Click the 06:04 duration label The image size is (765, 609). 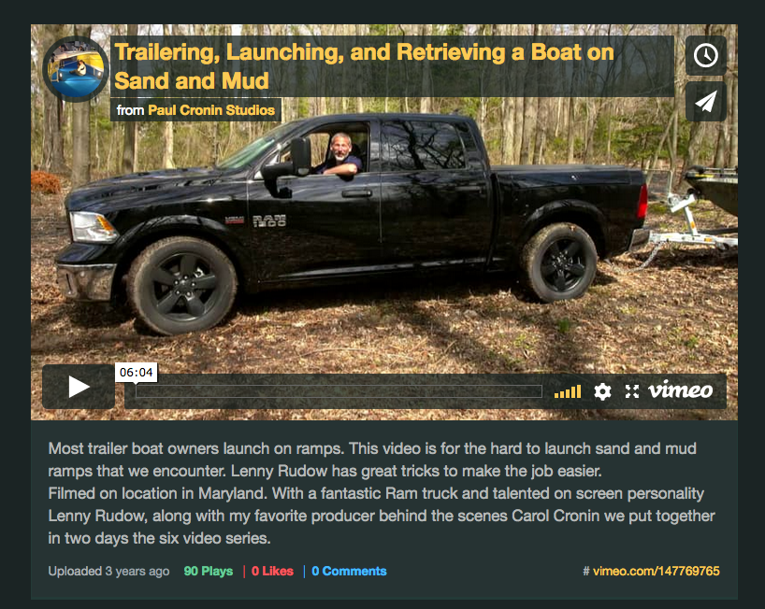(137, 373)
